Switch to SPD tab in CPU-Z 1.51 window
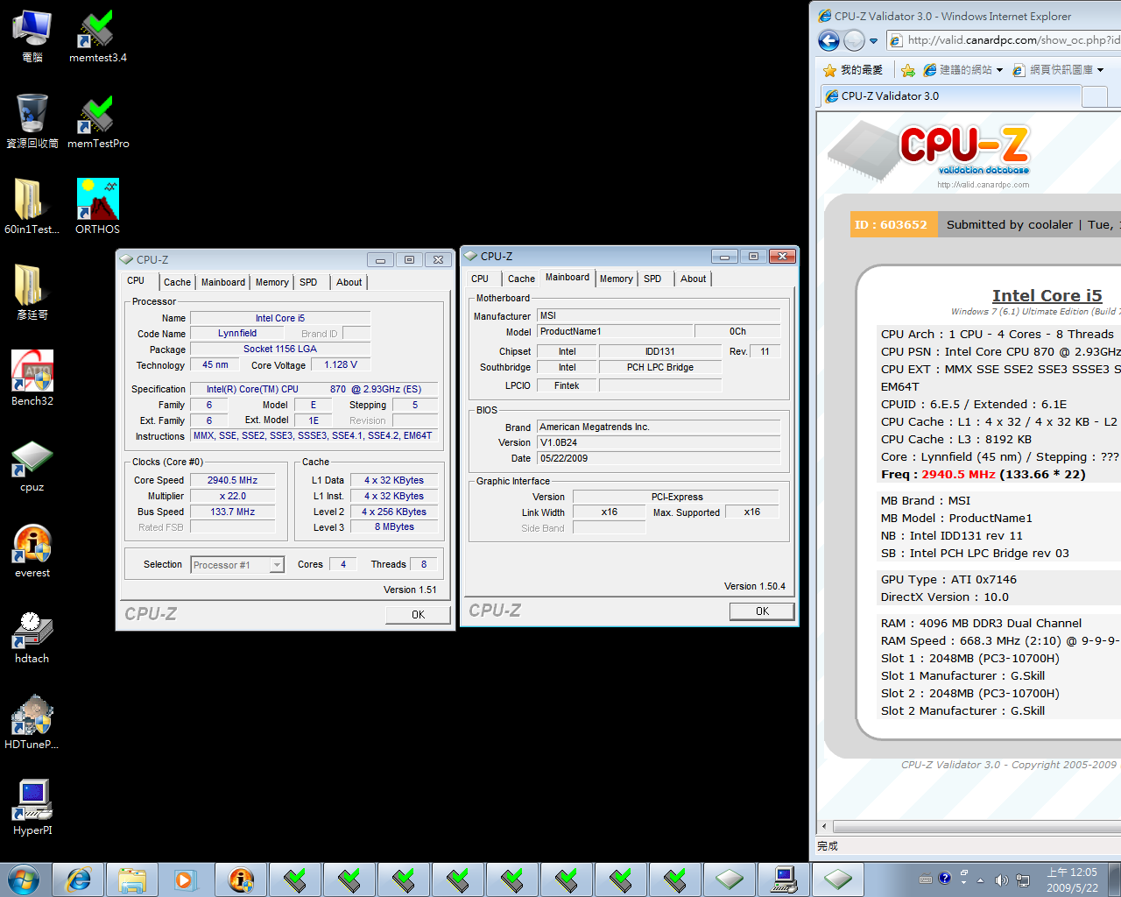 (308, 282)
